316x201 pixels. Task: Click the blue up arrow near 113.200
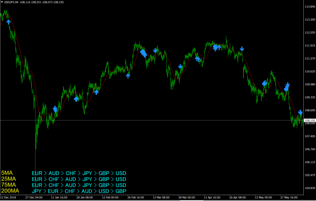tap(8, 22)
